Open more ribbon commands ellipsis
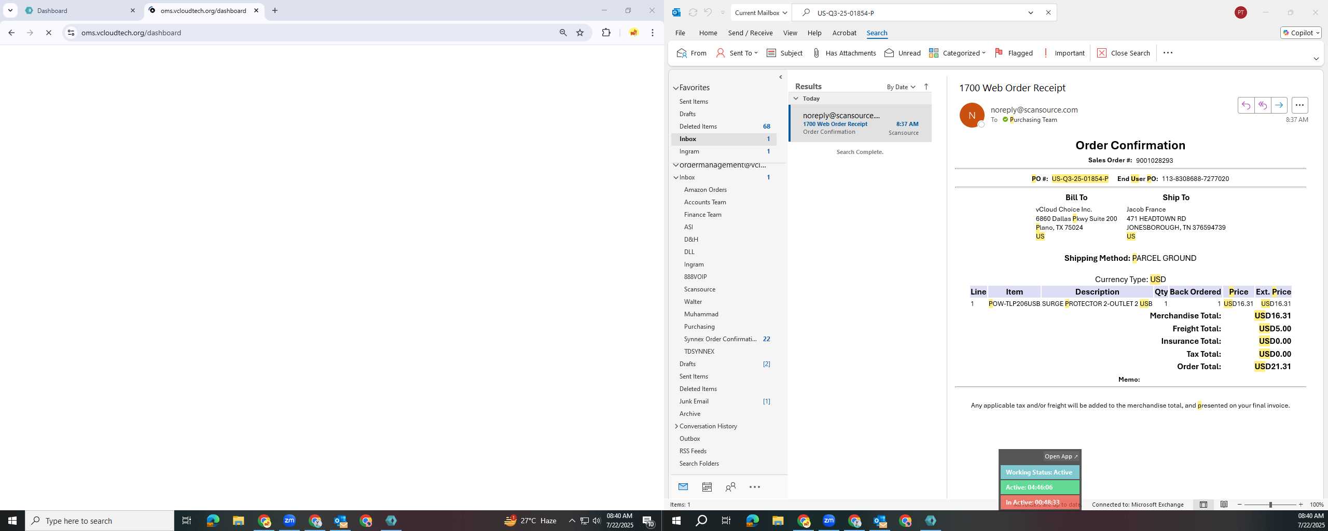 [1168, 53]
